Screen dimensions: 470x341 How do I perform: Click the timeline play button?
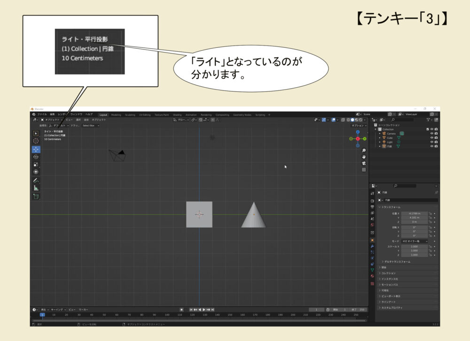pos(204,310)
